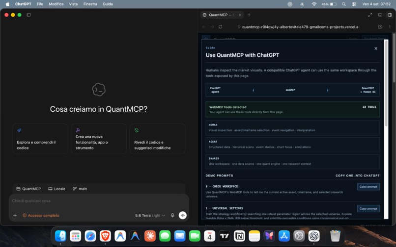The image size is (396, 247).
Task: Start voice dictation with microphone icon
Action: click(x=172, y=215)
